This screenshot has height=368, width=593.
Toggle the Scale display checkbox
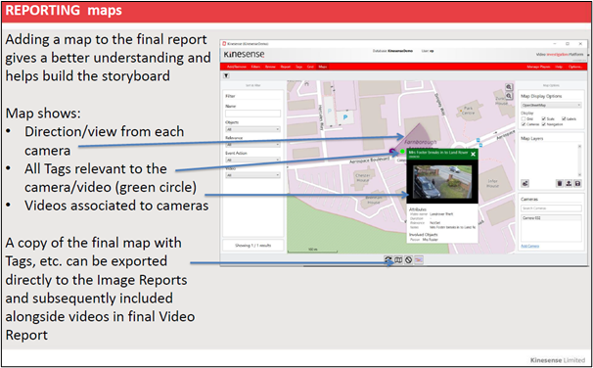tap(544, 118)
